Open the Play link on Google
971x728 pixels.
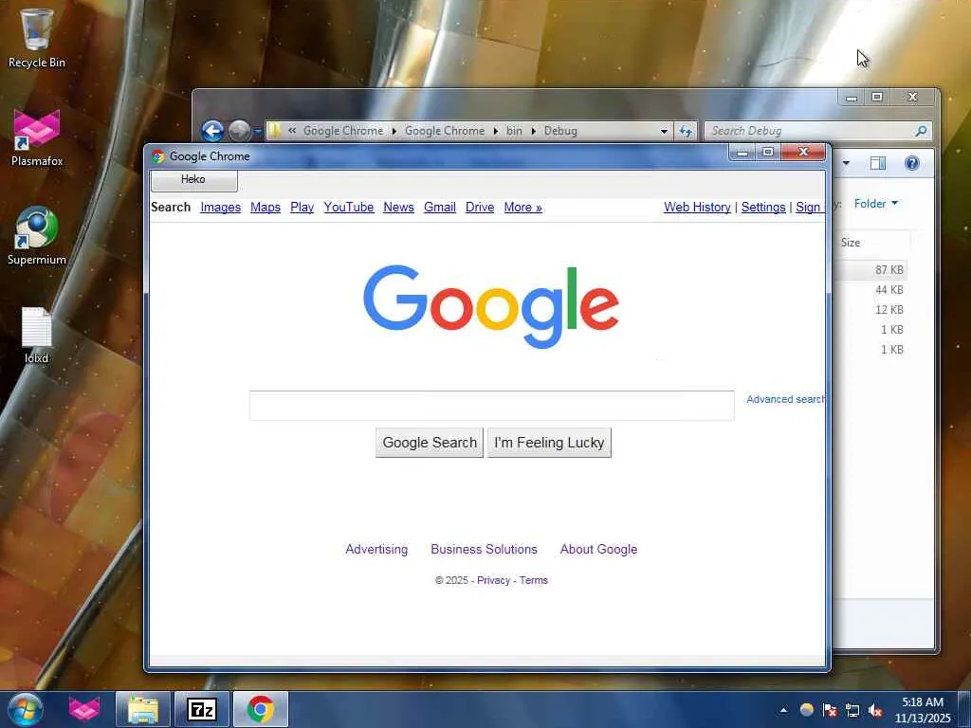[x=302, y=208]
